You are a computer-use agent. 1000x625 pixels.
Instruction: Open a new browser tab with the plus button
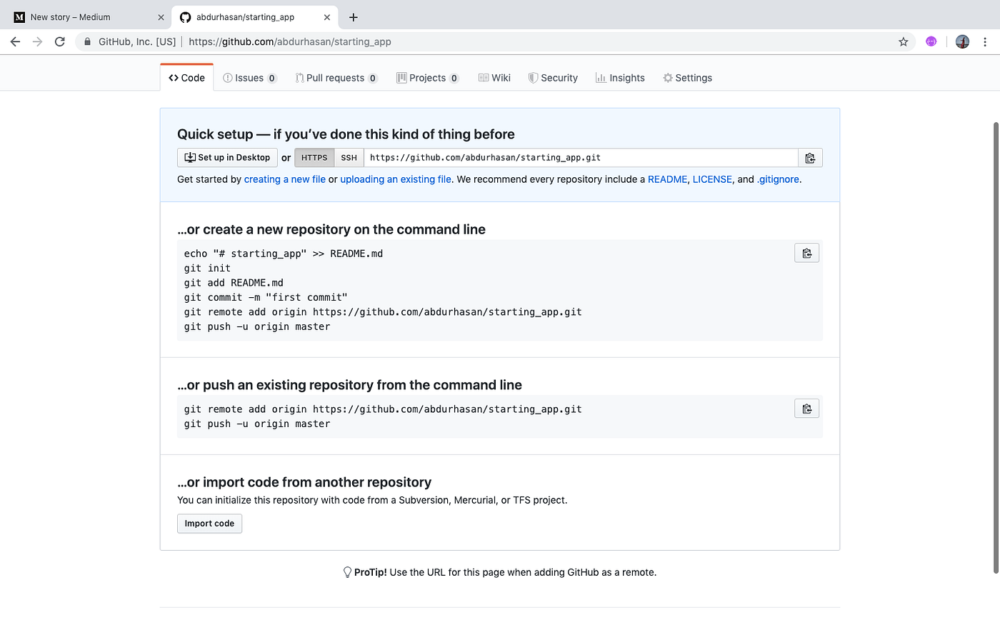tap(353, 16)
